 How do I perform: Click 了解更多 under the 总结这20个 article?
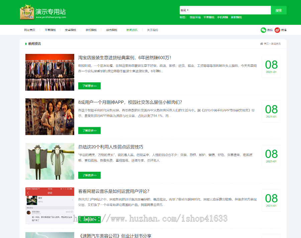[x=89, y=175]
